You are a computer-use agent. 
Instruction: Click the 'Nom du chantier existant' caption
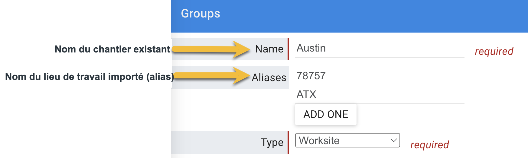[x=112, y=49]
